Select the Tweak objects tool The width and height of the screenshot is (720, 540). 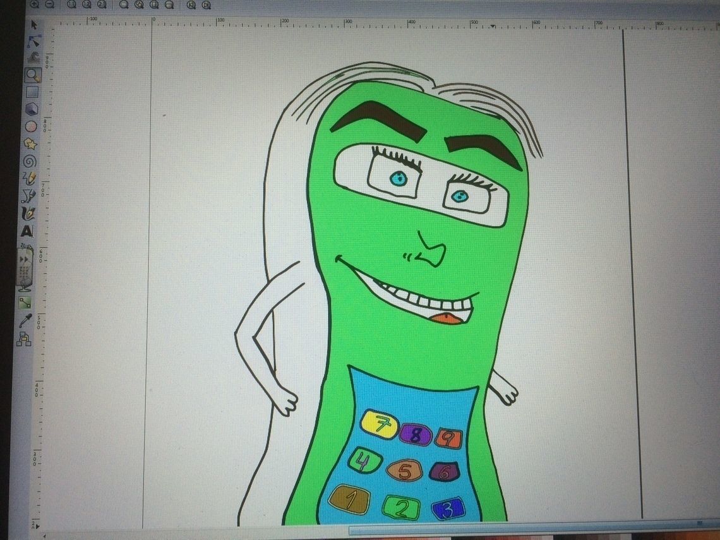33,58
